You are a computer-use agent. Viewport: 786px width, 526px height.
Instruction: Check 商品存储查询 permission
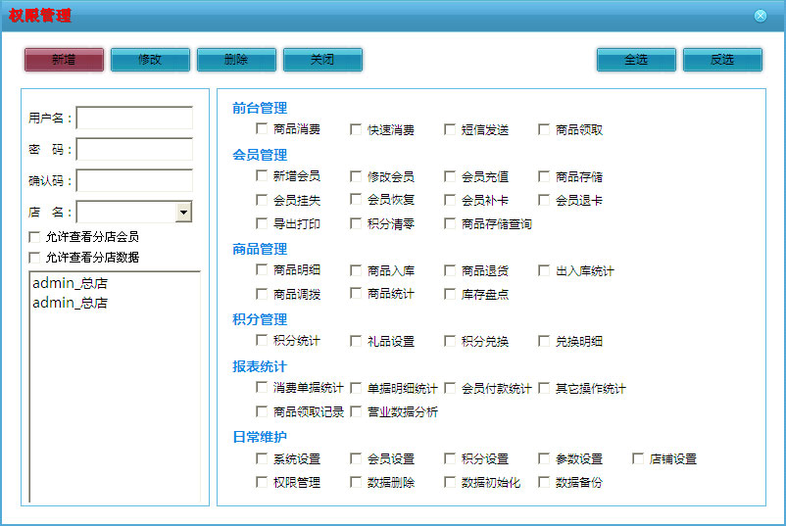point(450,223)
